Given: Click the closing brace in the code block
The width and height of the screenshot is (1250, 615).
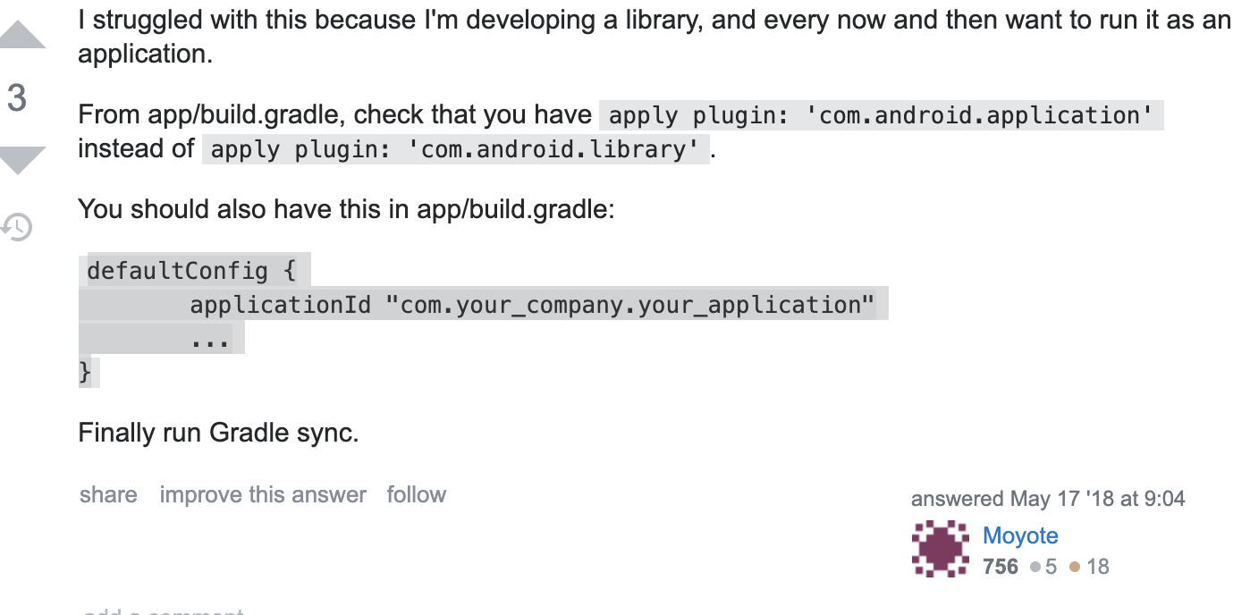Looking at the screenshot, I should coord(86,371).
